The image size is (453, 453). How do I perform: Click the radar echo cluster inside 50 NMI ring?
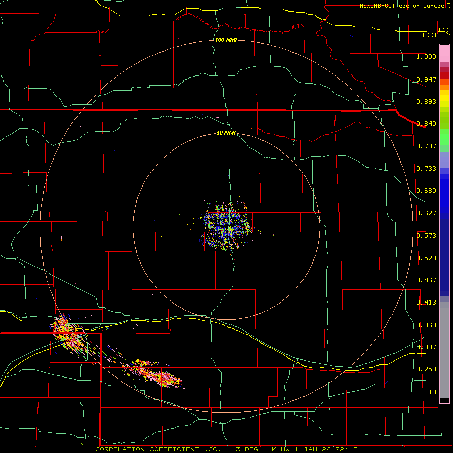(x=227, y=225)
